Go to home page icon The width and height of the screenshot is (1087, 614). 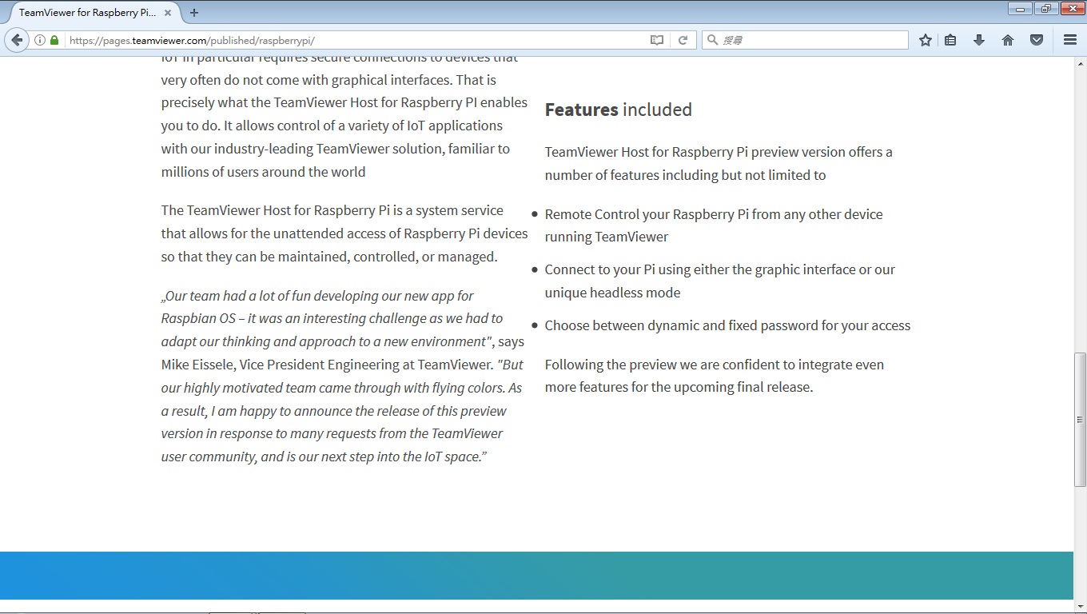pos(1008,40)
